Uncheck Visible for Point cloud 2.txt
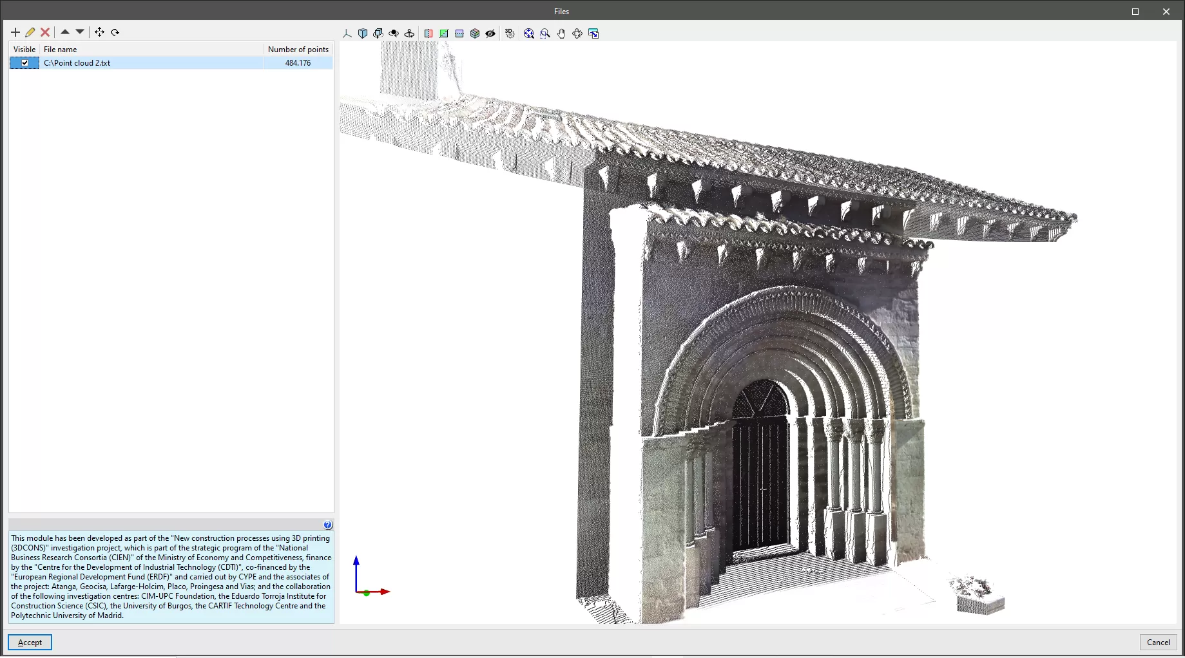1185x658 pixels. coord(24,63)
